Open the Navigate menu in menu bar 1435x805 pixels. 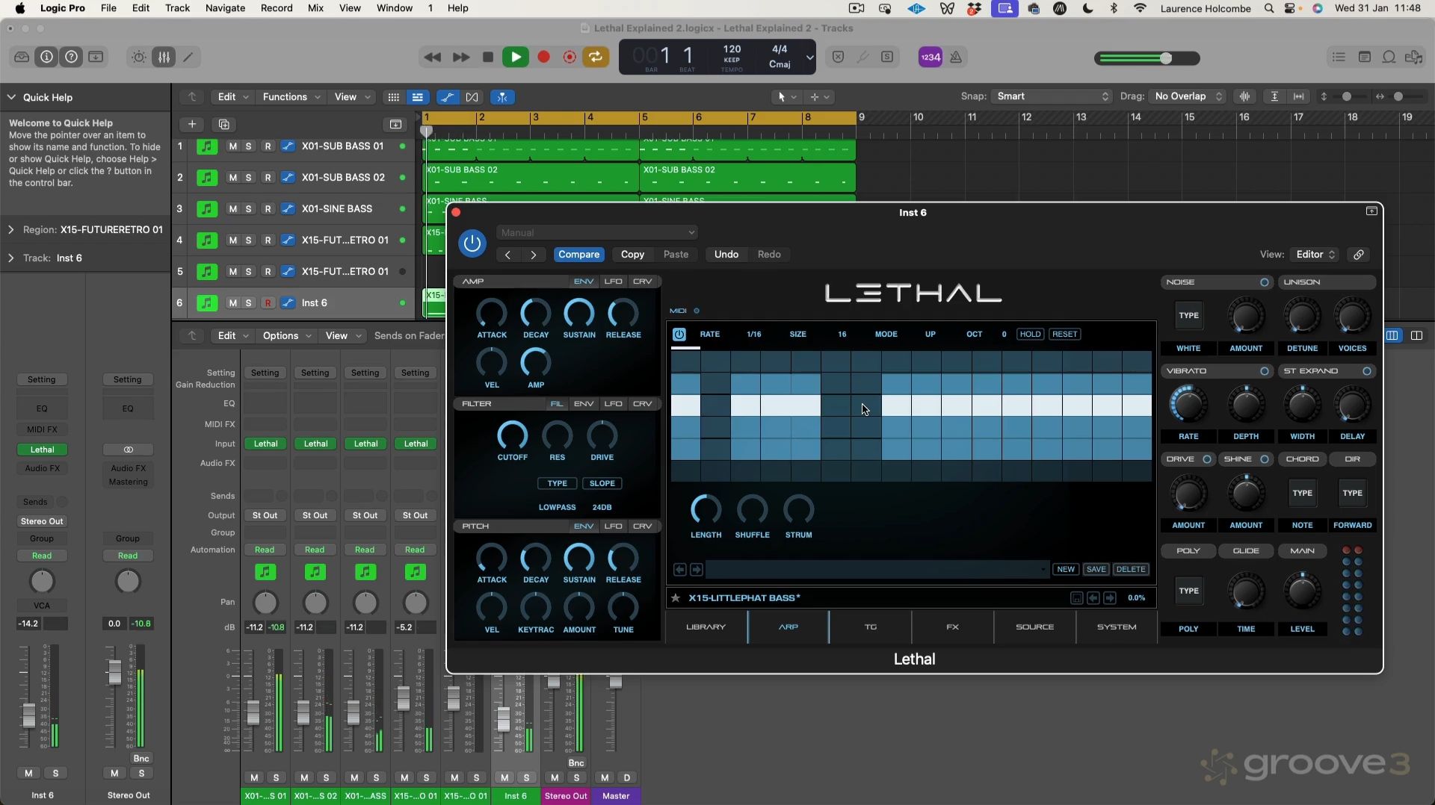pyautogui.click(x=225, y=8)
